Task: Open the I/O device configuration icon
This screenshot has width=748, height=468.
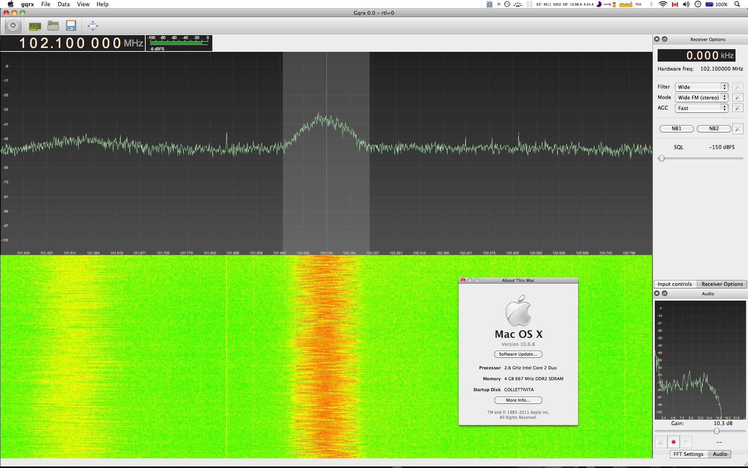Action: click(x=35, y=26)
